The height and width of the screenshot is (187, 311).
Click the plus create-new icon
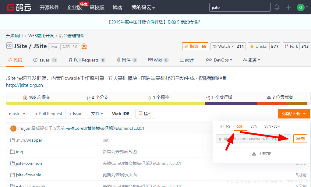click(x=288, y=7)
